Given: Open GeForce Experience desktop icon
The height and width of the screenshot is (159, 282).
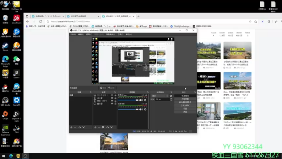Looking at the screenshot, I should coord(5,130).
